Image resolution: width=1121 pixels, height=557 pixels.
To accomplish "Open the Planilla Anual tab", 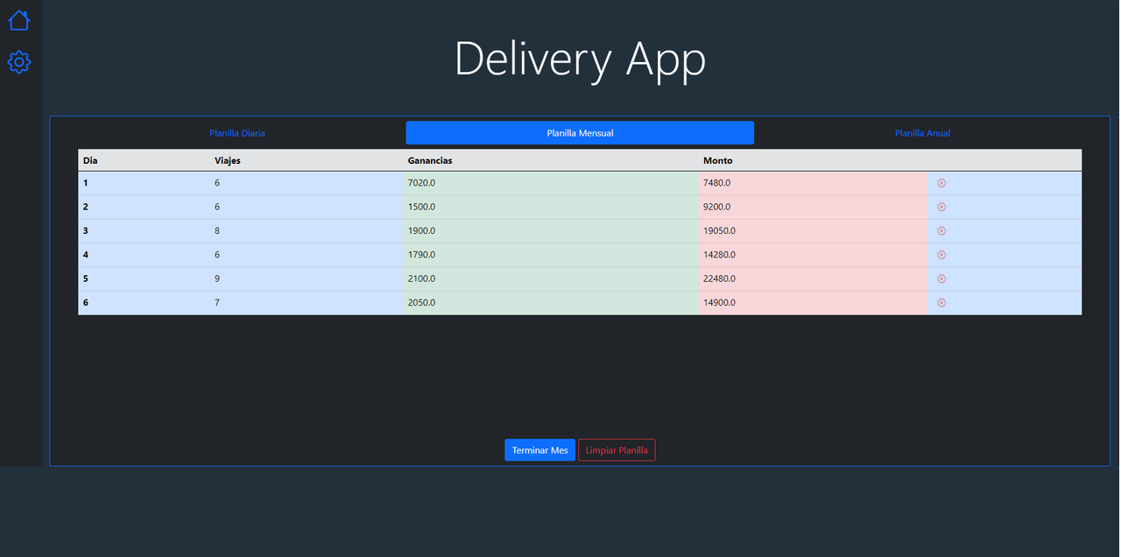I will click(922, 133).
